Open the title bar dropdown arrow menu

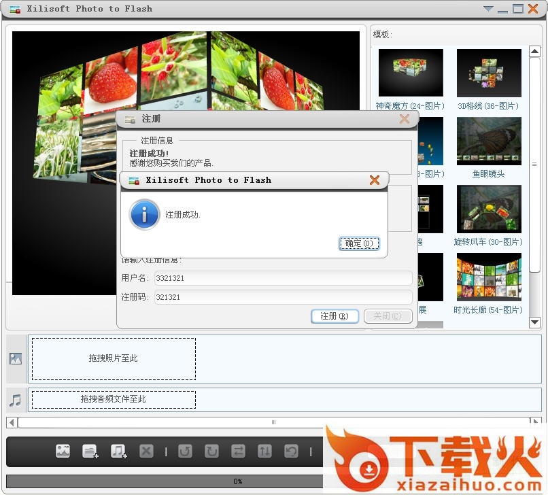tap(488, 9)
